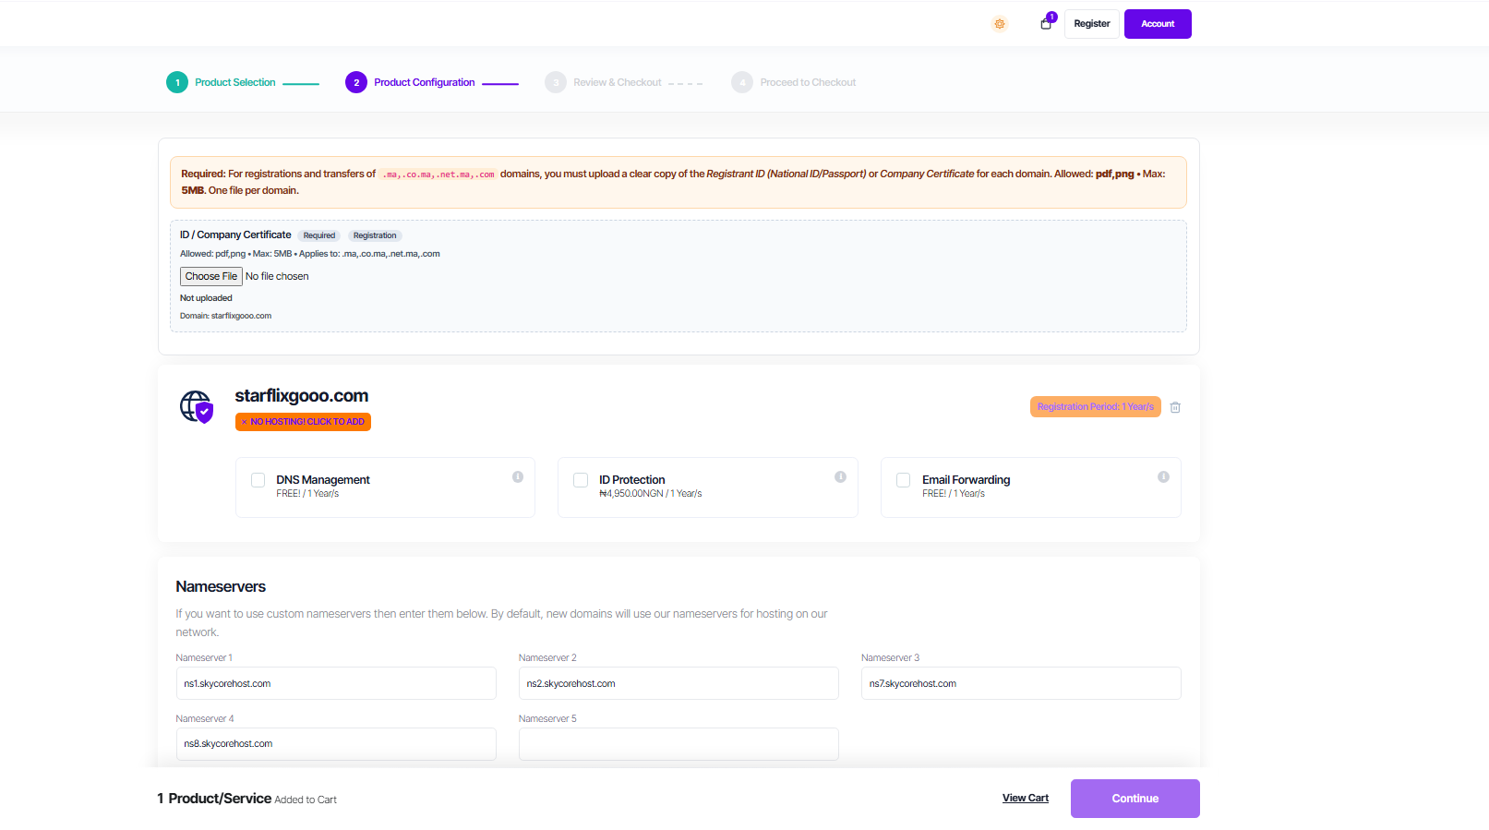Image resolution: width=1489 pixels, height=830 pixels.
Task: Expand the Registration Period selector
Action: coord(1095,407)
